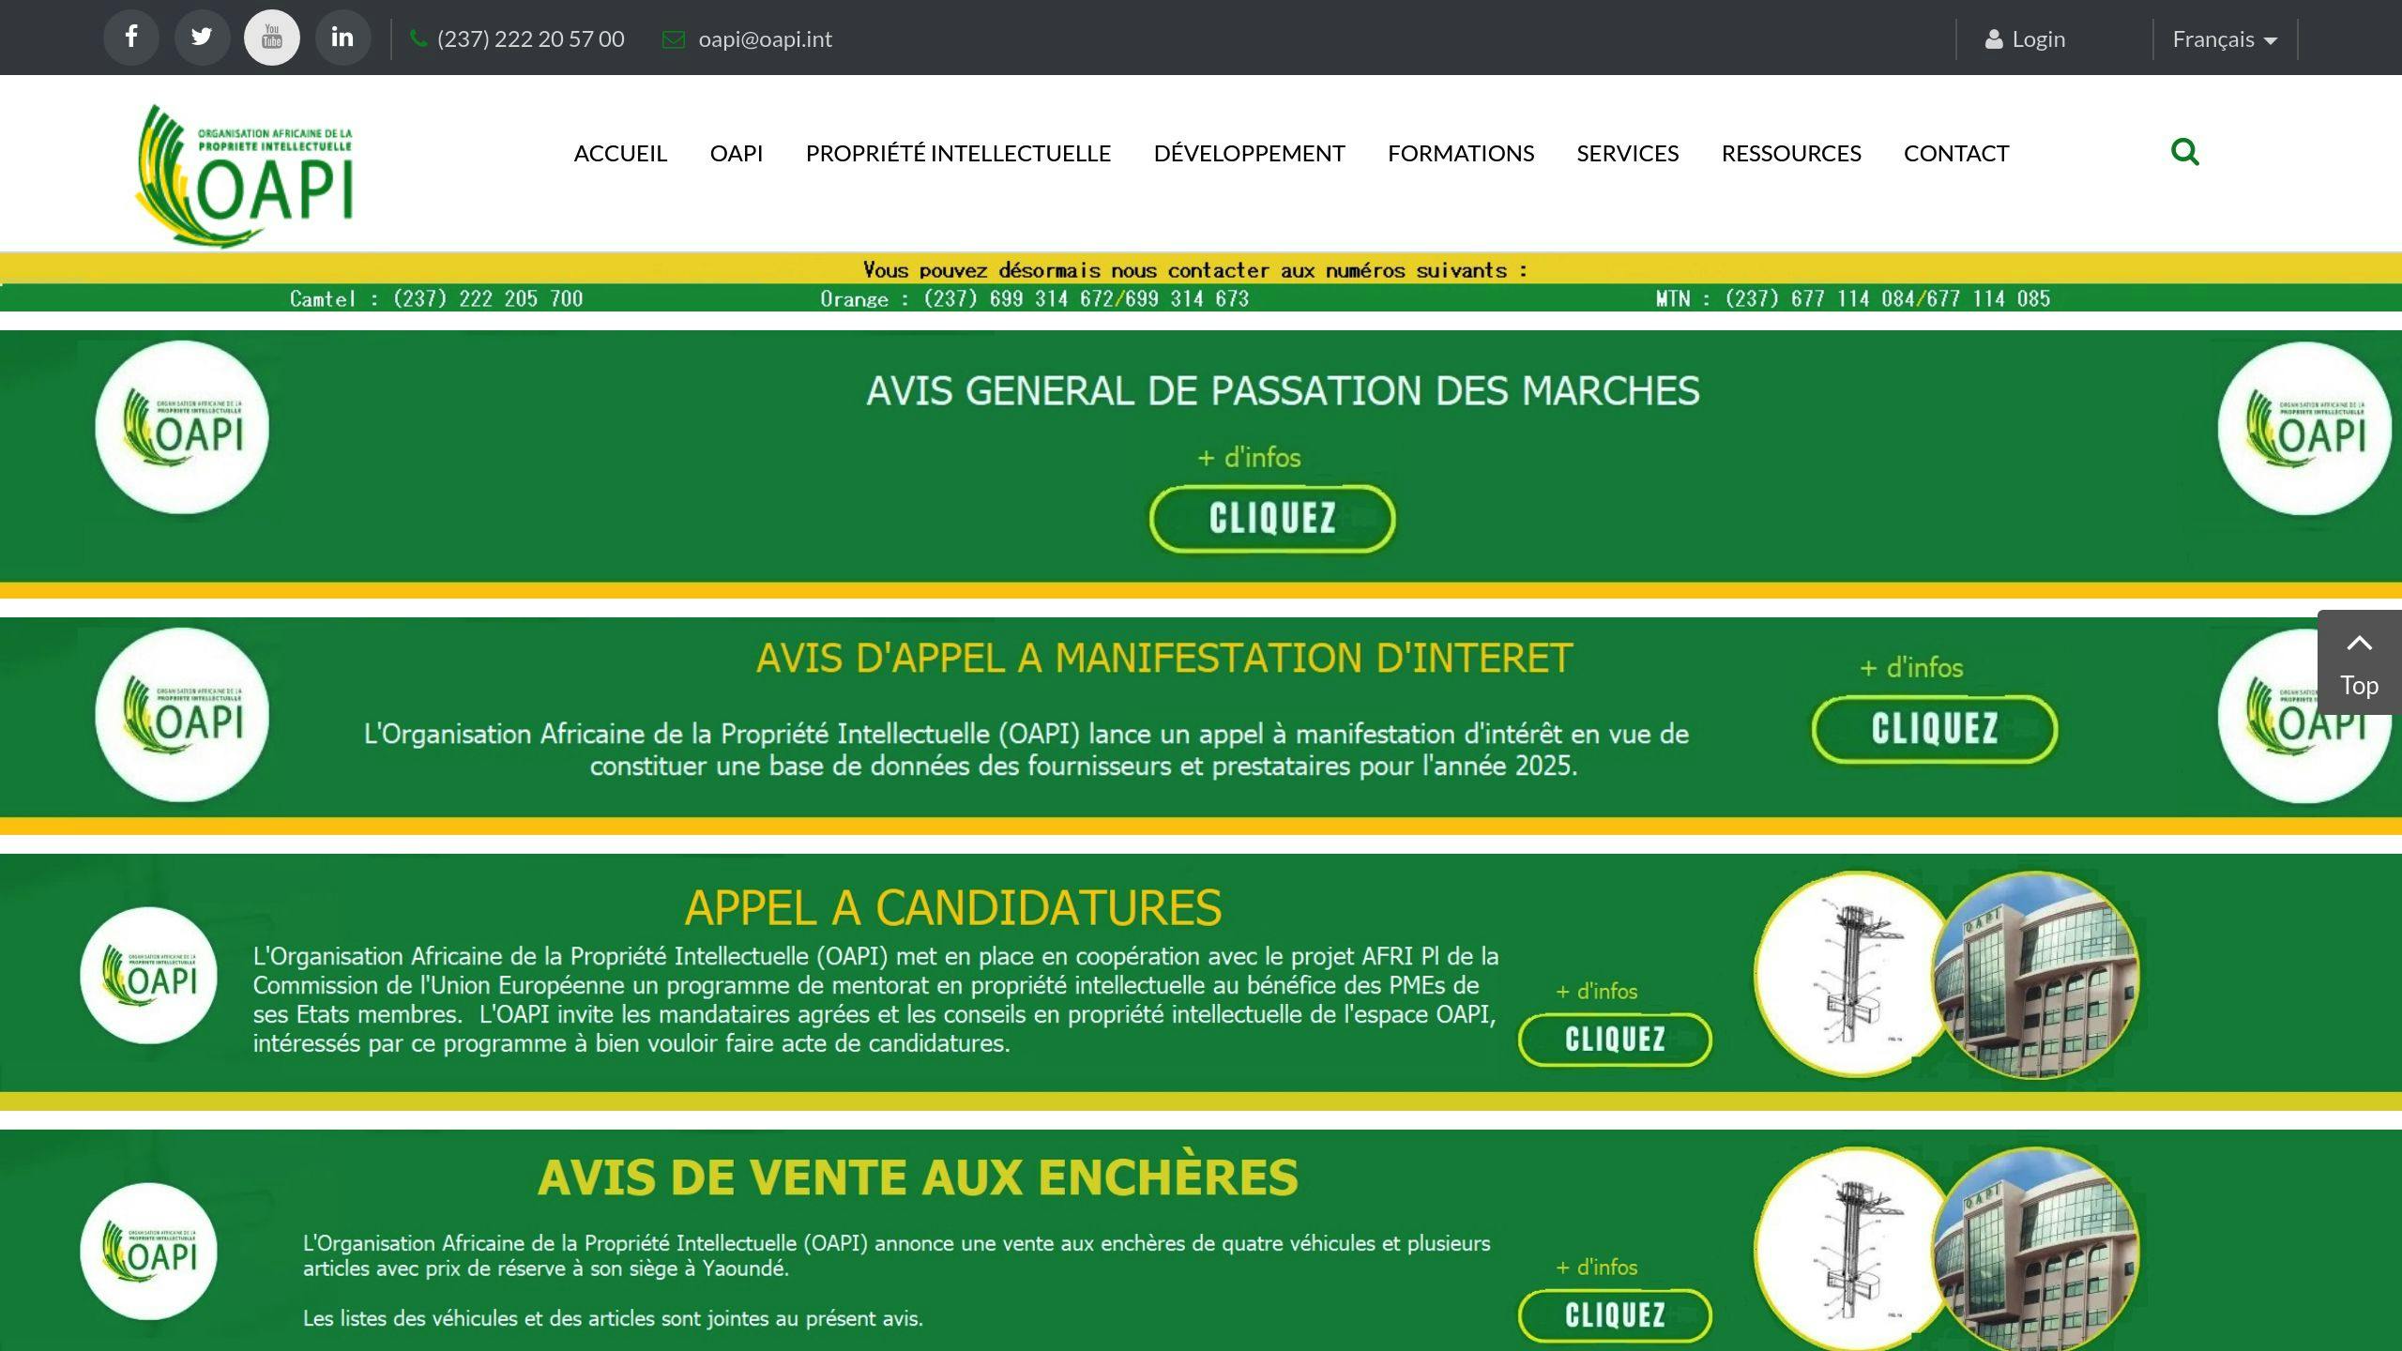This screenshot has width=2402, height=1351.
Task: Click the envelope email icon in top bar
Action: point(674,39)
